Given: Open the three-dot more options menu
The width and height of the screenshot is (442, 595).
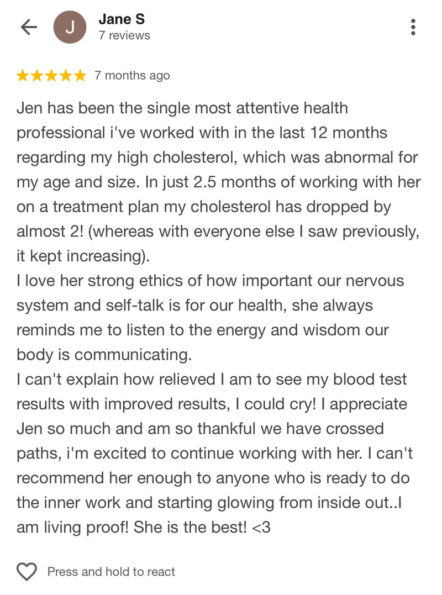Looking at the screenshot, I should click(x=413, y=27).
